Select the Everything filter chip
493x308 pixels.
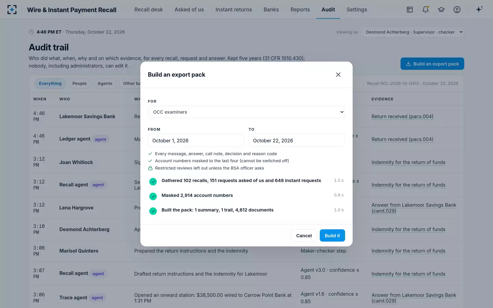(50, 84)
